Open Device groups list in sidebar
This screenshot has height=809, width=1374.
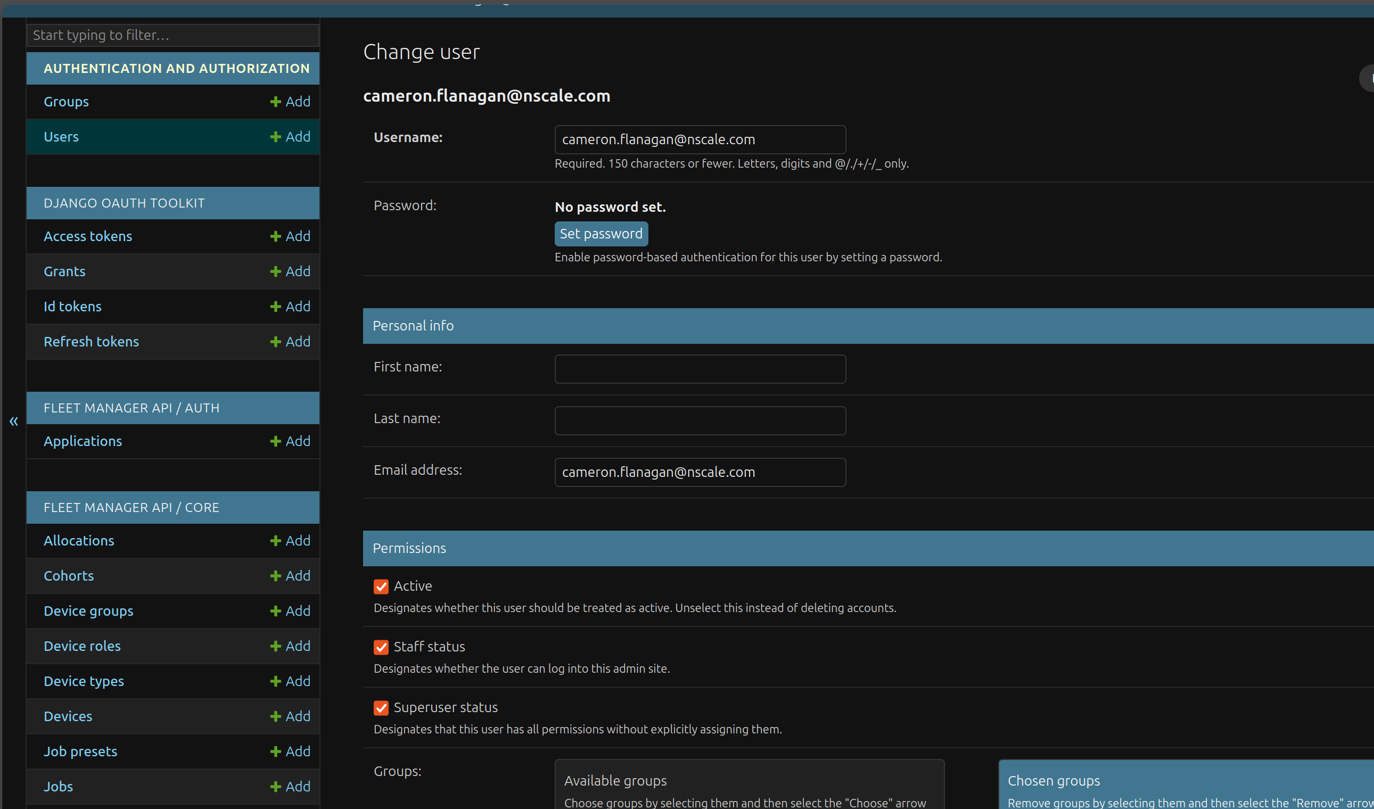(x=88, y=610)
